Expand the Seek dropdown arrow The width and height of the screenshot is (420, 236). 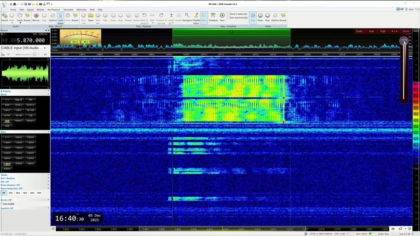click(x=152, y=23)
